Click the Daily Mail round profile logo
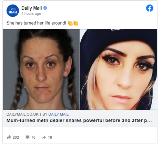 tap(13, 11)
